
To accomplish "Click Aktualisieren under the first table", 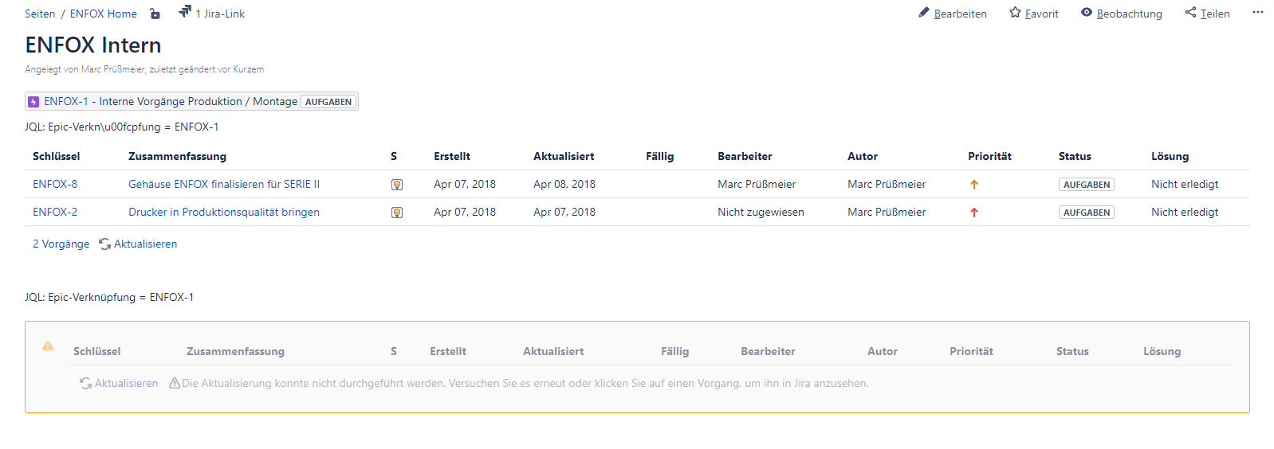I will coord(145,244).
